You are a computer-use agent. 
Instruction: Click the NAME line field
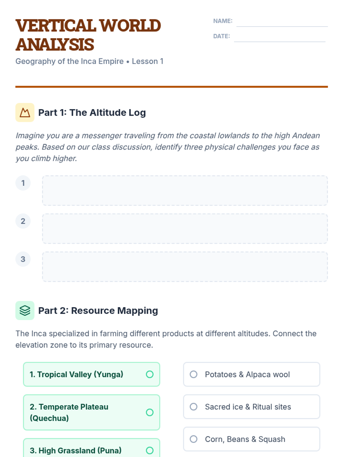point(282,22)
